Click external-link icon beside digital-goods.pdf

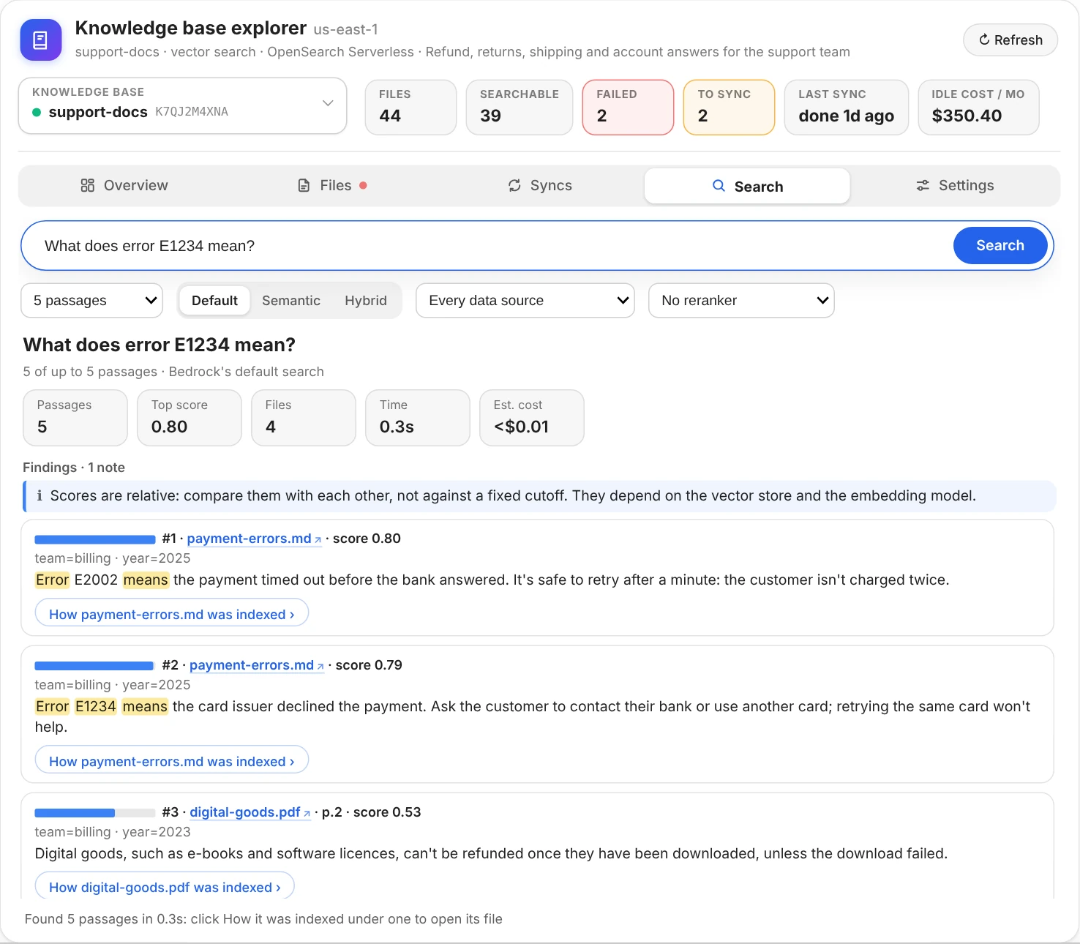[x=307, y=813]
